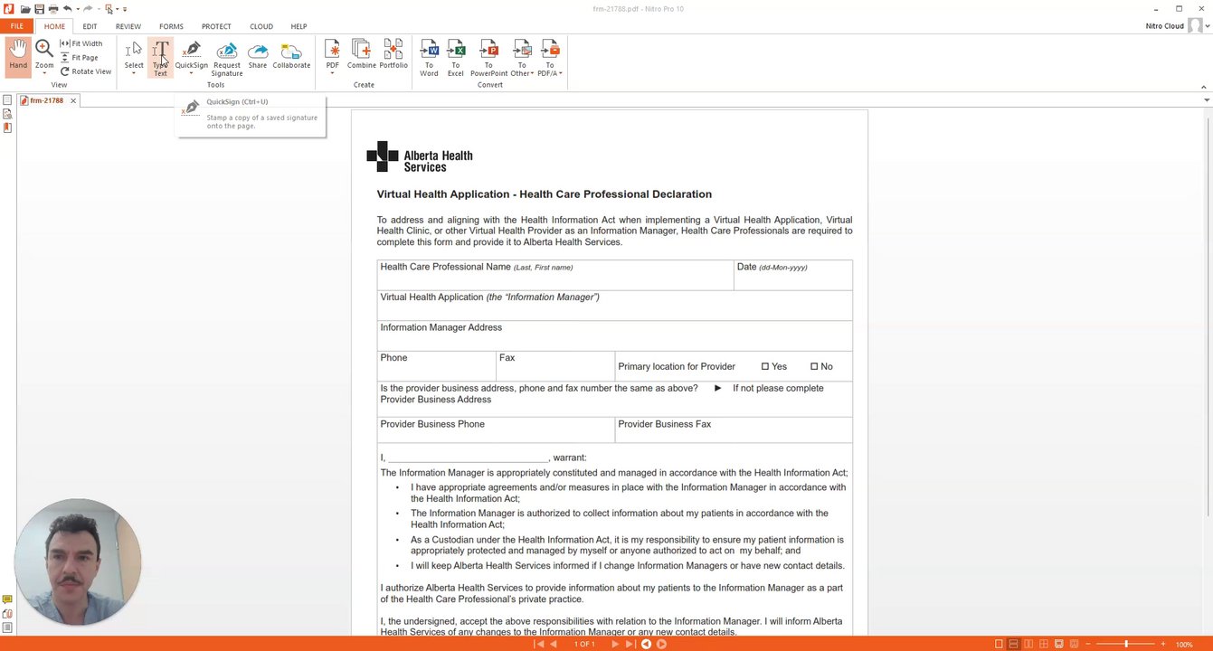The height and width of the screenshot is (651, 1213).
Task: Save using quick access floppy icon
Action: (39, 9)
